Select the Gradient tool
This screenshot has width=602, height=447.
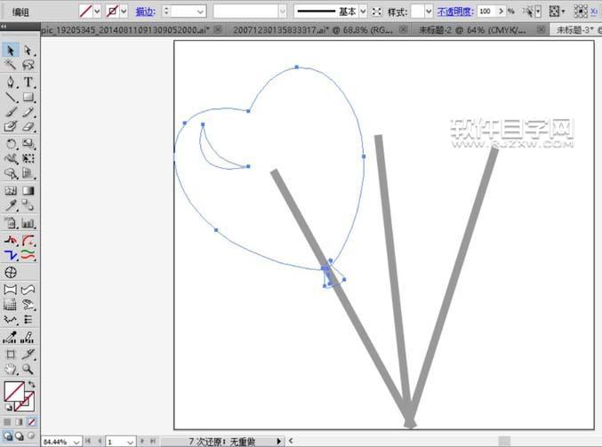coord(28,190)
